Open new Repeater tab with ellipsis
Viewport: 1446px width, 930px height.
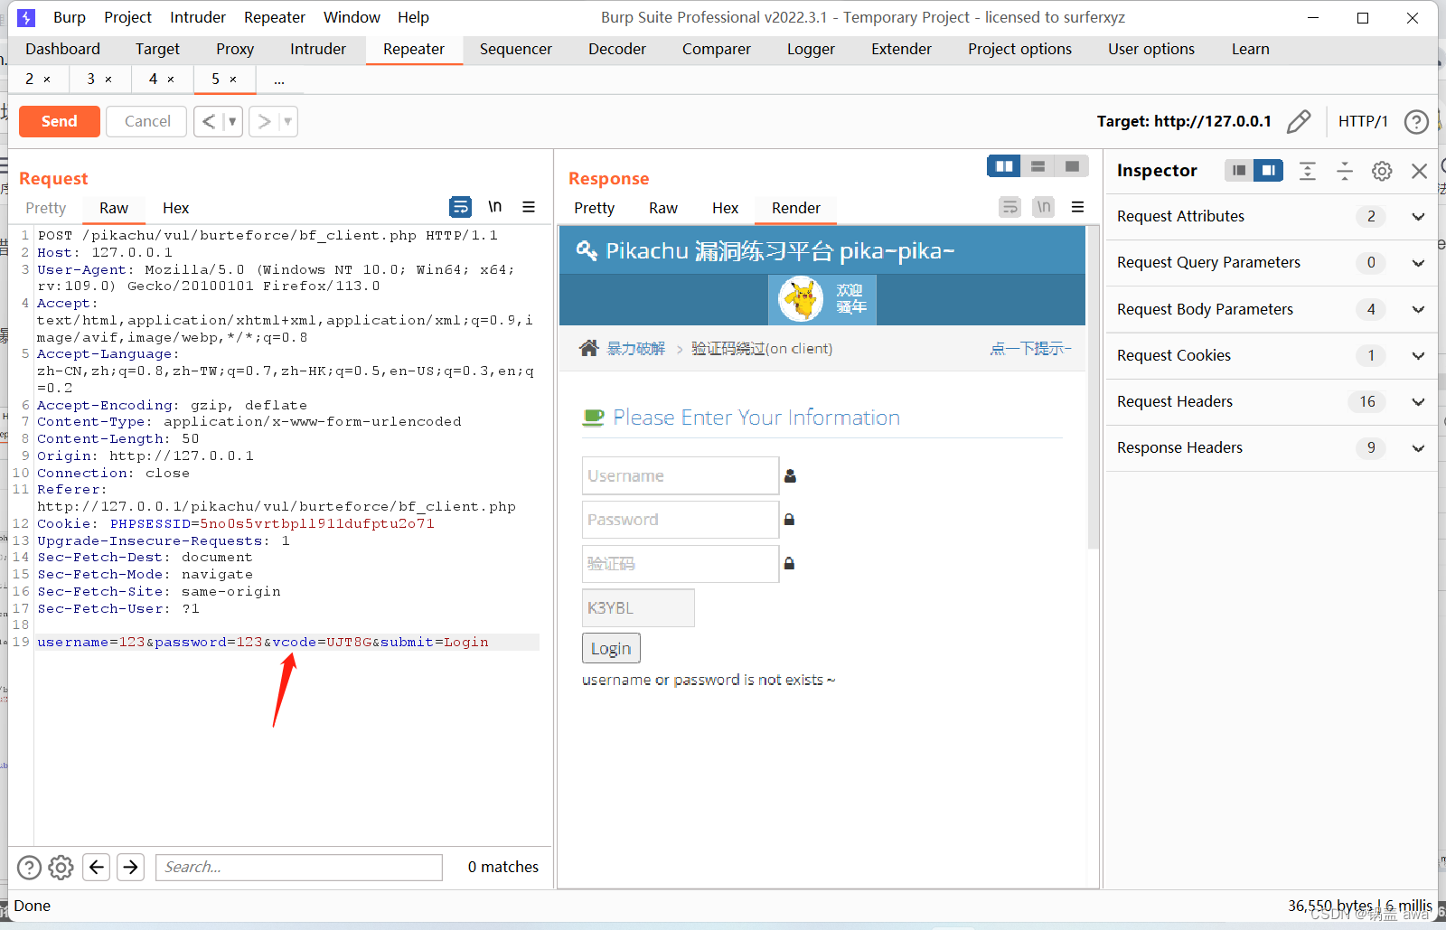coord(279,80)
